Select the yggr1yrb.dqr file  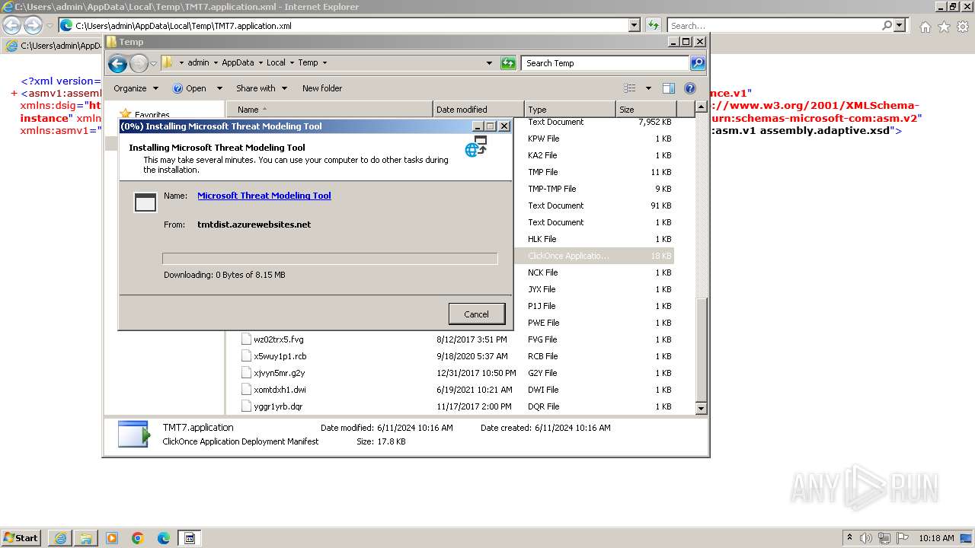[278, 406]
